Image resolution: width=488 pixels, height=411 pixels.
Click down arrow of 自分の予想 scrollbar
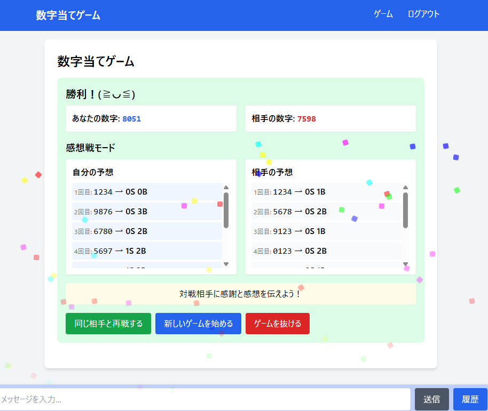pos(226,264)
